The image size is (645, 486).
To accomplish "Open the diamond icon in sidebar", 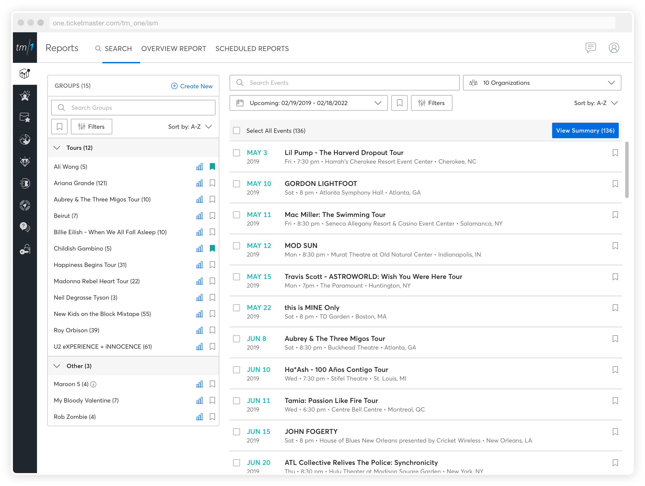I will (x=25, y=161).
